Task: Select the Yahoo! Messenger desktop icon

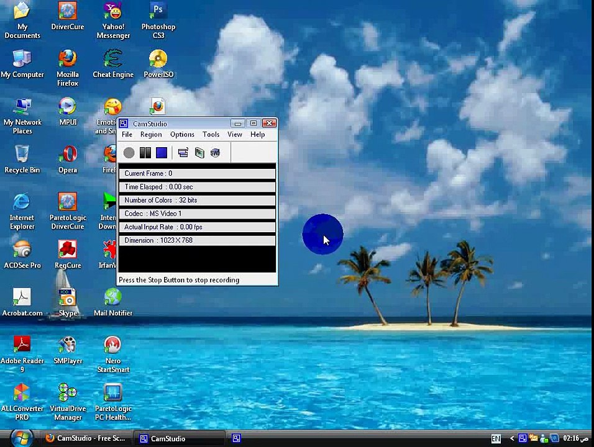Action: [x=113, y=20]
